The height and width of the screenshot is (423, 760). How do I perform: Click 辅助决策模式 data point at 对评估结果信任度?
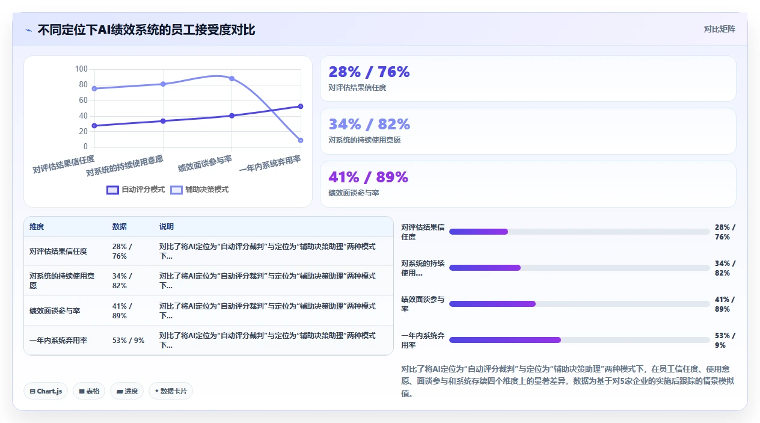tap(94, 88)
